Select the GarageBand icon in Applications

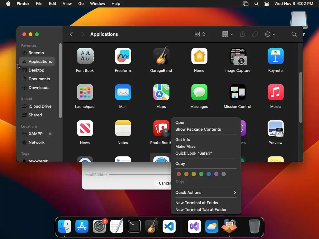click(161, 56)
